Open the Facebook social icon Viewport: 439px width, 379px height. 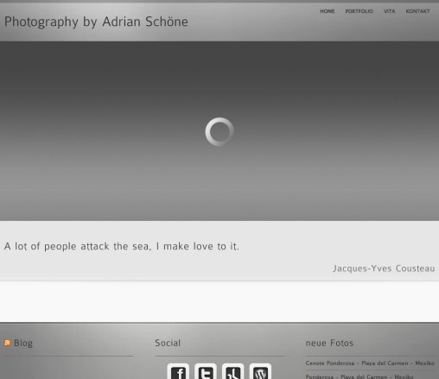(178, 371)
